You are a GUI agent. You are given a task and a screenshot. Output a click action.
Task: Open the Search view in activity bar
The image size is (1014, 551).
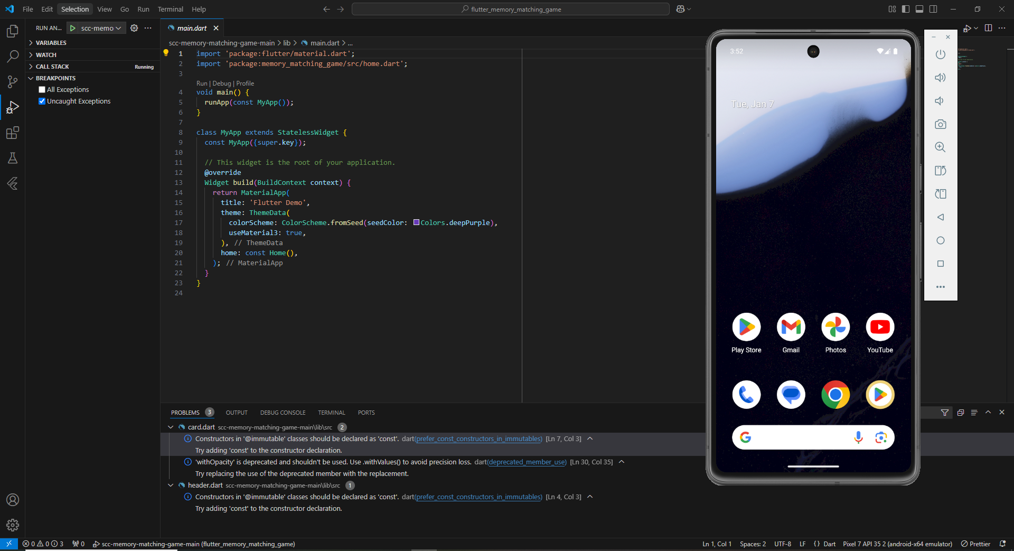(13, 57)
